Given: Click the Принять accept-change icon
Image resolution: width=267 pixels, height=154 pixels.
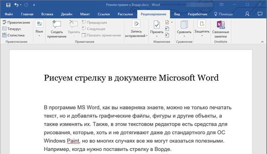Looking at the screenshot, I should [x=157, y=25].
